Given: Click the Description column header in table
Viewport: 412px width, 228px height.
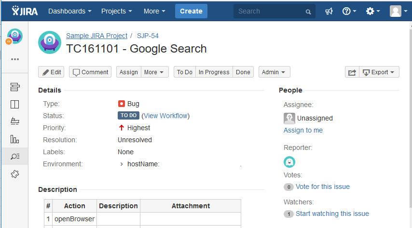Looking at the screenshot, I should point(118,206).
